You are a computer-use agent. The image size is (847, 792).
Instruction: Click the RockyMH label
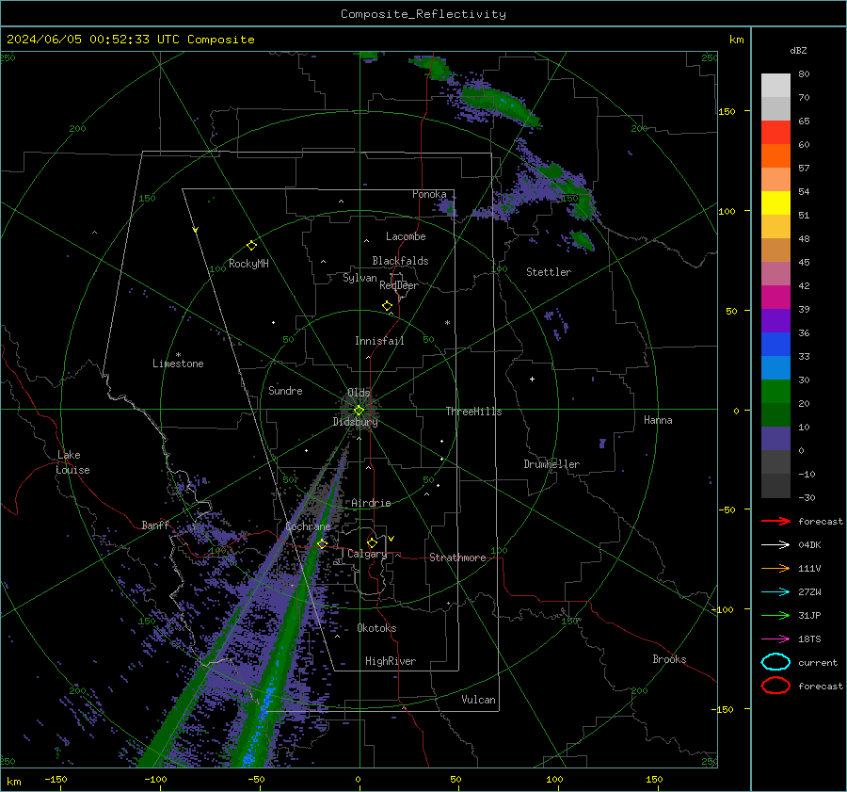(248, 264)
